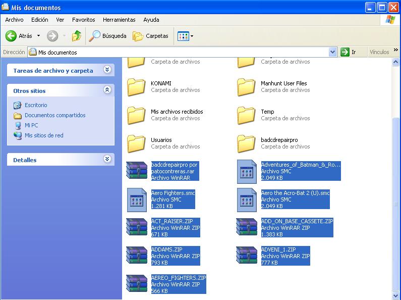Image resolution: width=401 pixels, height=300 pixels.
Task: Select the Aero Fighters.smc file icon
Action: (137, 200)
